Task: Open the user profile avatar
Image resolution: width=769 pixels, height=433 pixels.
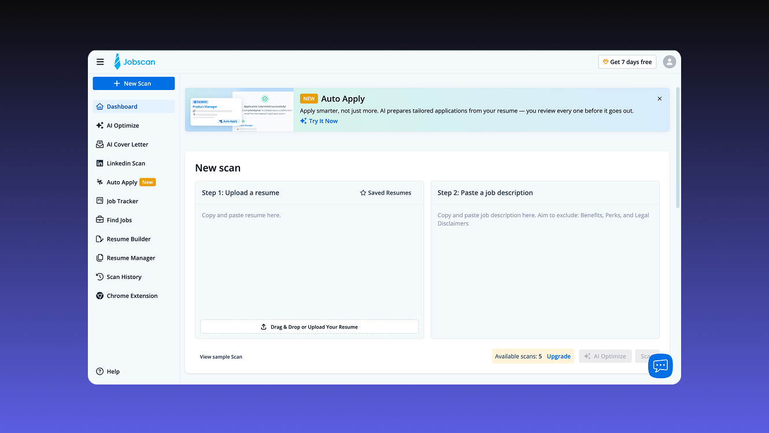Action: (x=670, y=62)
